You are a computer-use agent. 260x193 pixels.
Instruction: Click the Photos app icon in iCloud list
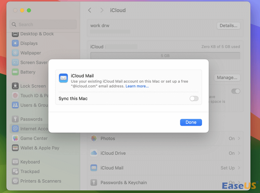click(x=94, y=138)
